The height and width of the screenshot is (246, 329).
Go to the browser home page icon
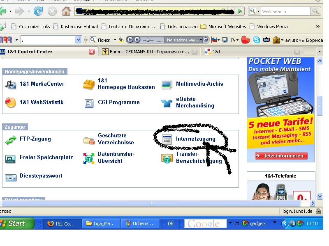66,11
